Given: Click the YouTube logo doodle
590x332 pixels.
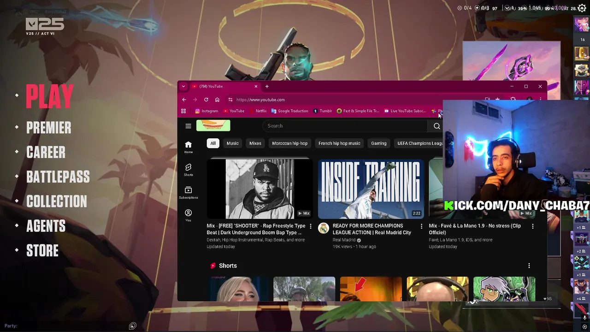Looking at the screenshot, I should pyautogui.click(x=213, y=125).
